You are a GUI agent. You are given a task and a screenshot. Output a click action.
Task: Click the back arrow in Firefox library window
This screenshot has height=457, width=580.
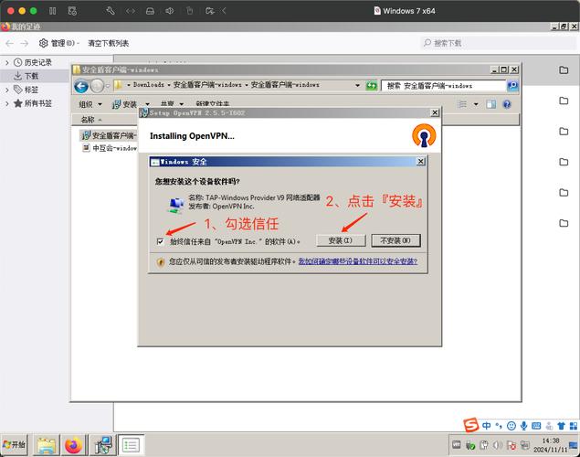tap(10, 43)
